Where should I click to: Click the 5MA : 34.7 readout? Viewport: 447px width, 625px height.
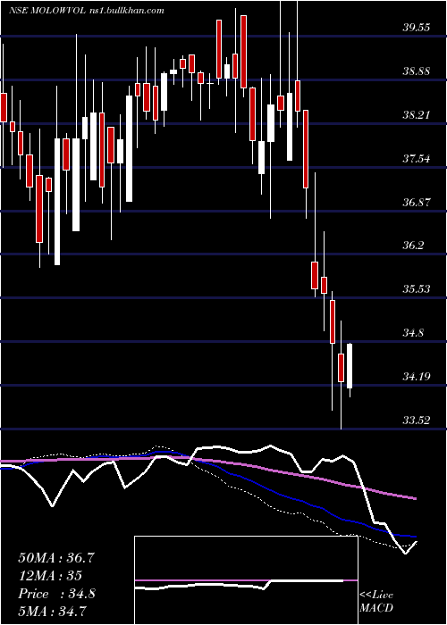point(53,611)
